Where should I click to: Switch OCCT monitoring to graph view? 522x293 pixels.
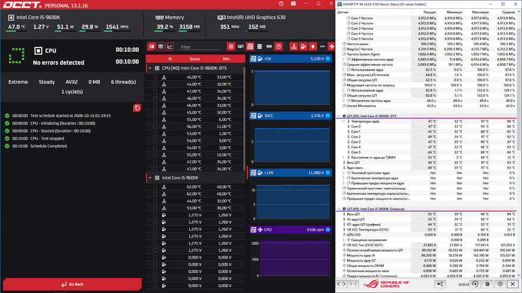(x=170, y=46)
